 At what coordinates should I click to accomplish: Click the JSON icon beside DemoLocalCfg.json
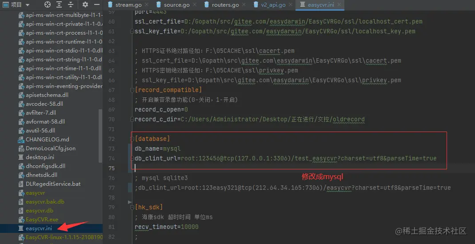pos(21,148)
